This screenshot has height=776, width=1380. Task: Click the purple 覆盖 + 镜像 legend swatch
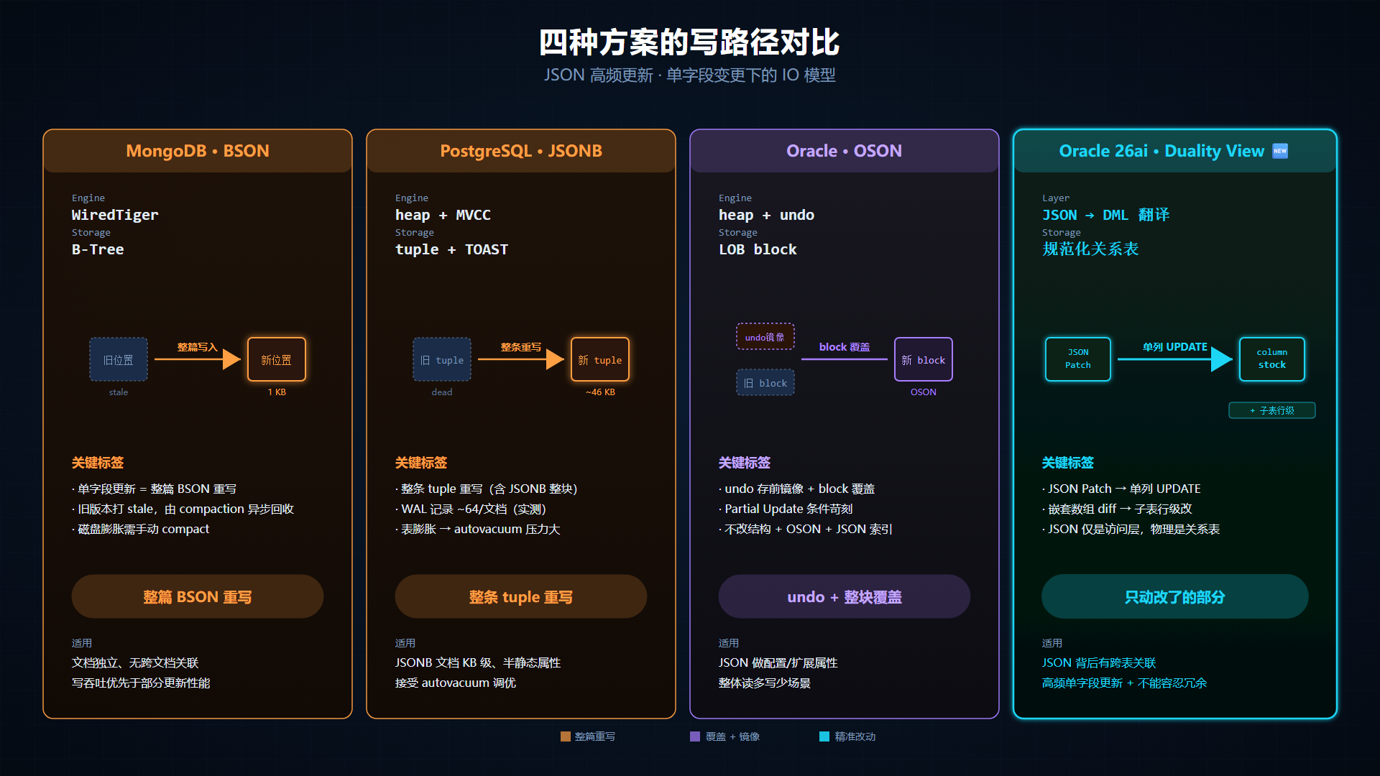pos(695,736)
